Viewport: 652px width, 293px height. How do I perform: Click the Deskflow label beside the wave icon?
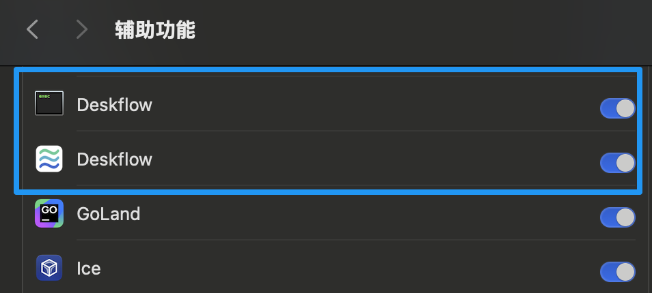tap(114, 159)
